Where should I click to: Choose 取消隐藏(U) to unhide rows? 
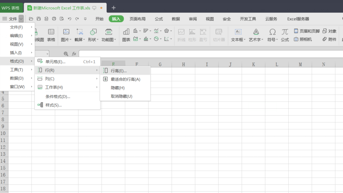click(125, 96)
